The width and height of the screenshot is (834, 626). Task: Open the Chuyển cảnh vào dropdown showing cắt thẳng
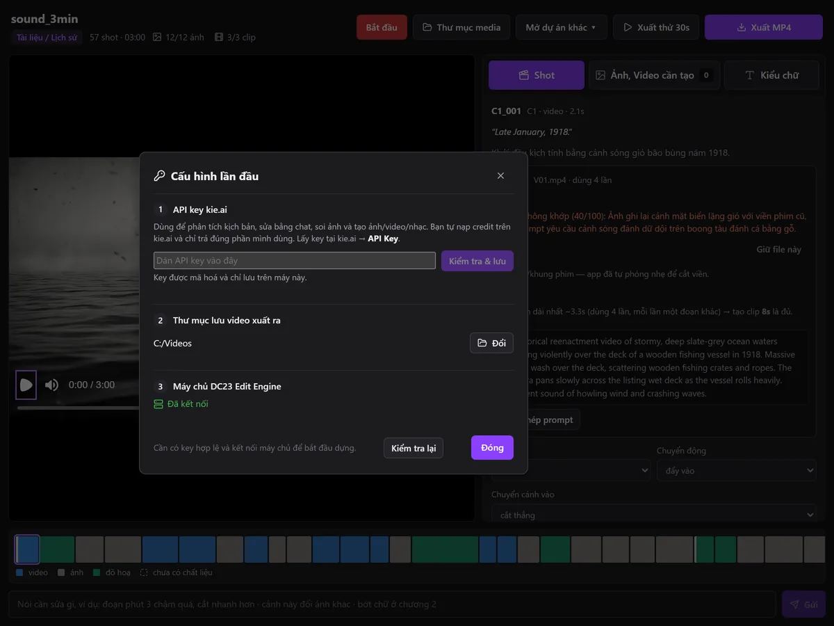coord(653,515)
